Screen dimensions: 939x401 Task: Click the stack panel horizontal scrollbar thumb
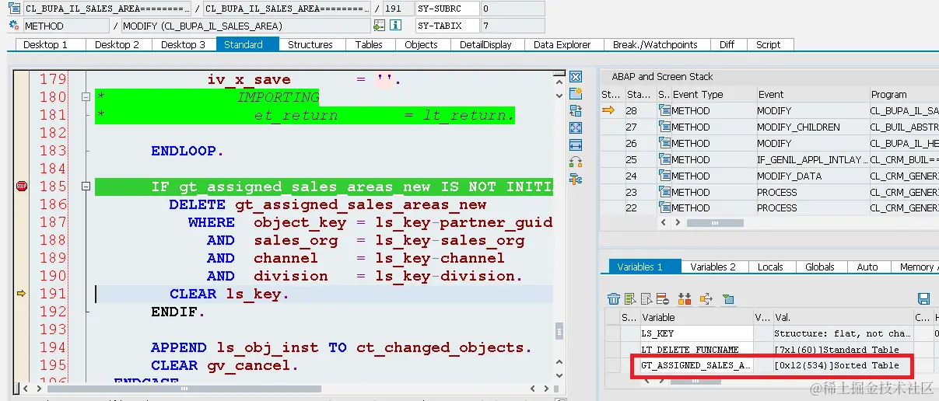point(716,222)
